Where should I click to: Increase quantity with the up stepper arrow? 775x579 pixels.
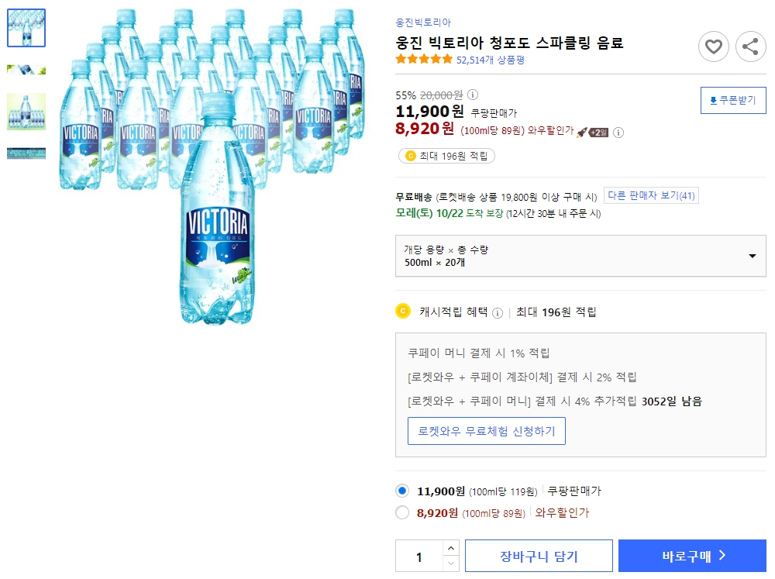point(451,549)
